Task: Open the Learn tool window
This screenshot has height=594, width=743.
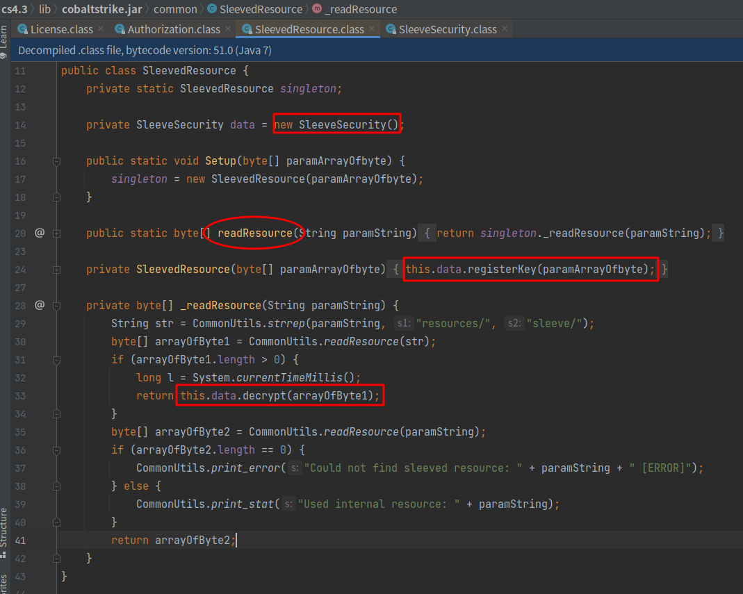Action: 3,42
